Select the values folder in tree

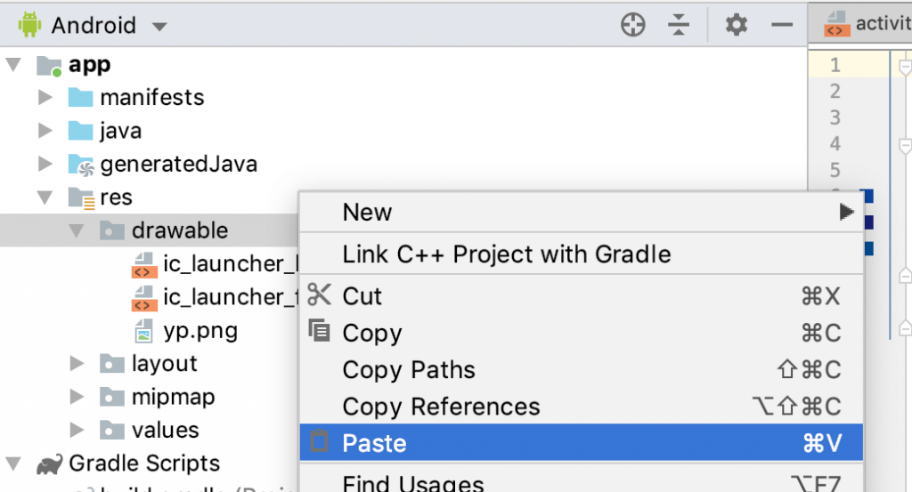[165, 430]
